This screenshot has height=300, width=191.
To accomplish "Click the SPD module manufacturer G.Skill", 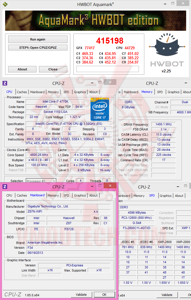I will coord(137,223).
